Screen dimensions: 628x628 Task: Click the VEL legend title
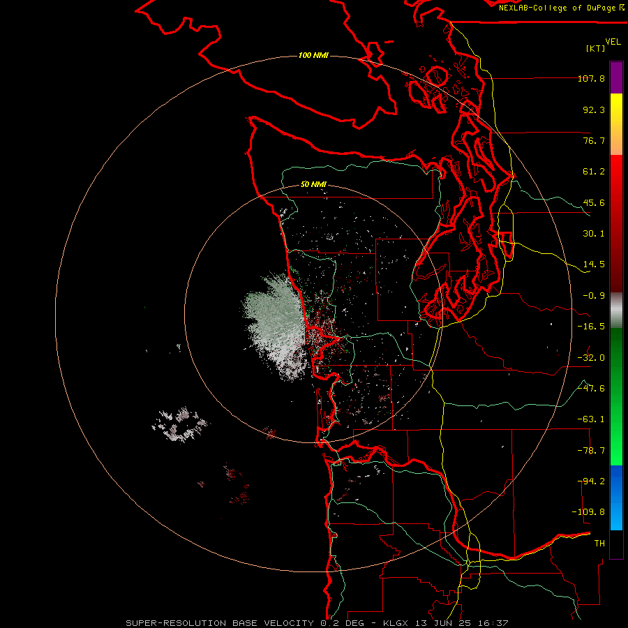[x=613, y=42]
